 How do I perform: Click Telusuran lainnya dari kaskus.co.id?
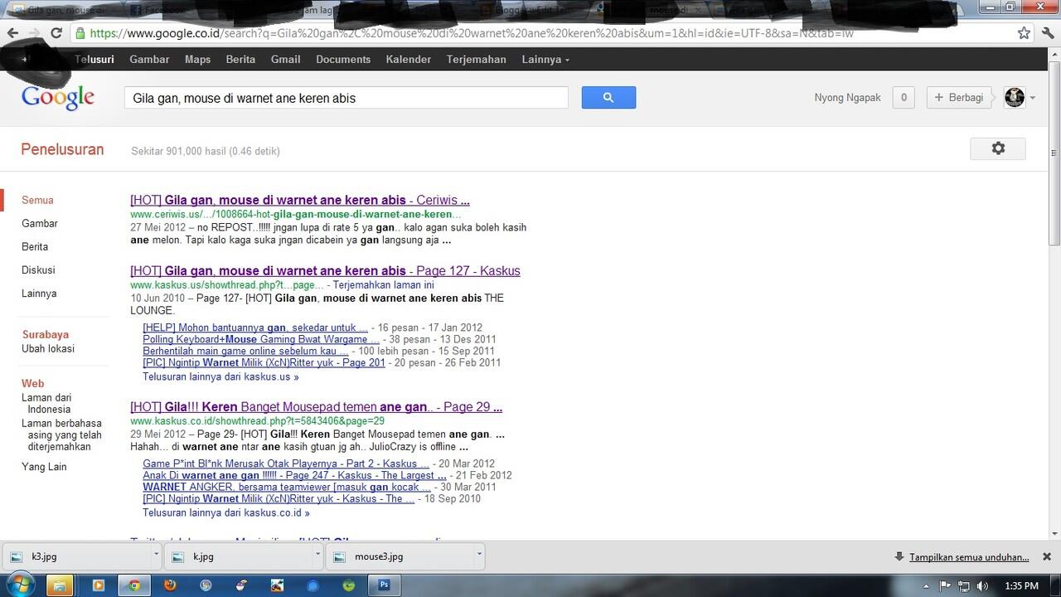226,512
